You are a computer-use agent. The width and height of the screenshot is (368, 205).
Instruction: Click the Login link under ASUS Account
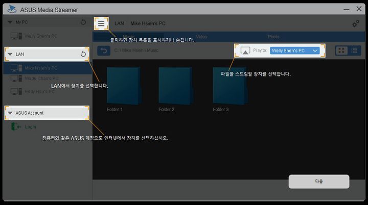(31, 127)
